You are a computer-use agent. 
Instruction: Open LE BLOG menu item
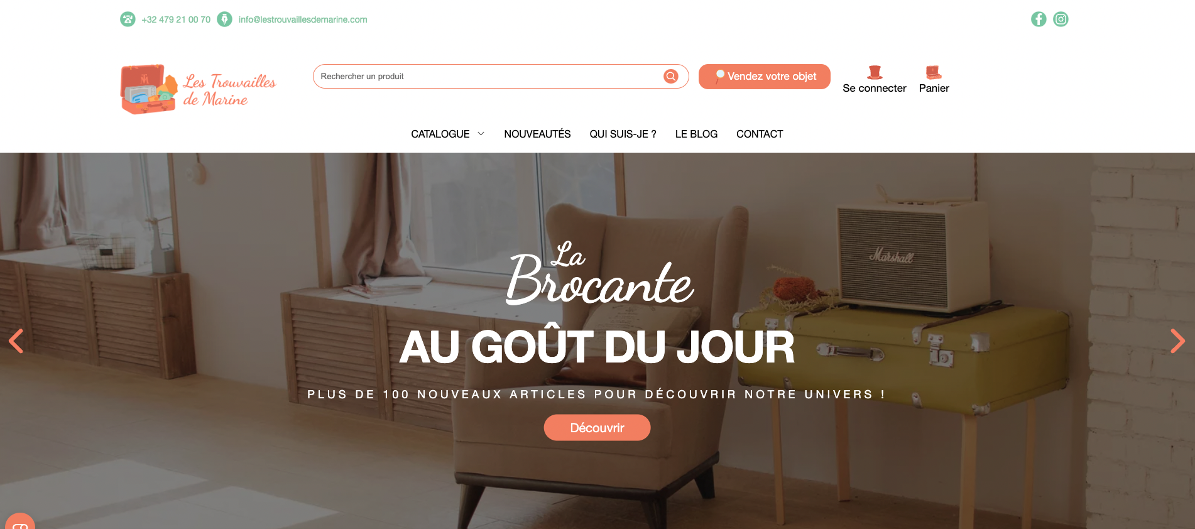tap(696, 134)
